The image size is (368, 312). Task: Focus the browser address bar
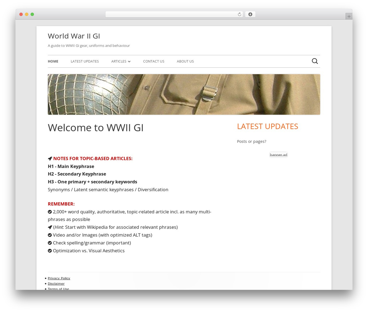[174, 14]
